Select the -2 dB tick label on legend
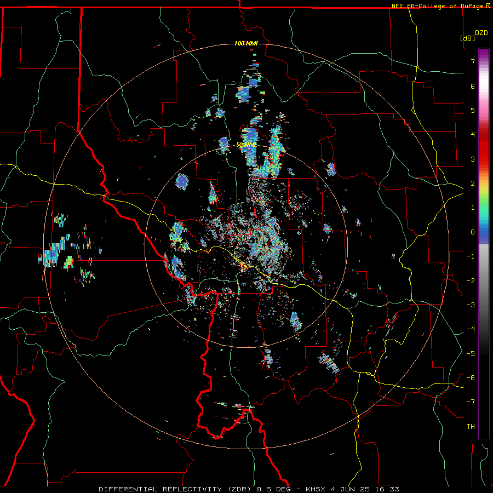The image size is (493, 493). point(471,281)
